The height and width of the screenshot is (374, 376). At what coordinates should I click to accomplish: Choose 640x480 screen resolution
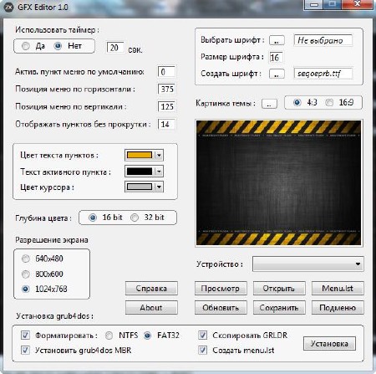(26, 259)
